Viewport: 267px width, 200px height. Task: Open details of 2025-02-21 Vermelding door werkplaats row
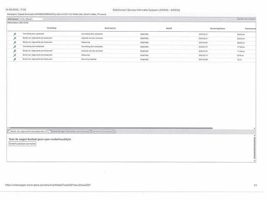[15, 34]
